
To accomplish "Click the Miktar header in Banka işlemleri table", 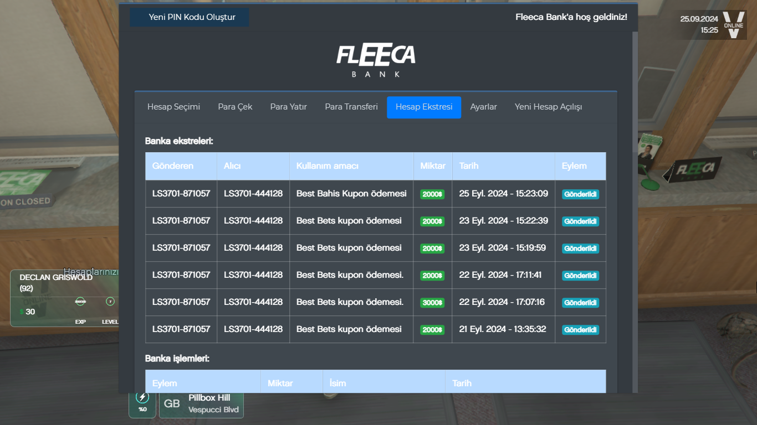I will pos(291,383).
